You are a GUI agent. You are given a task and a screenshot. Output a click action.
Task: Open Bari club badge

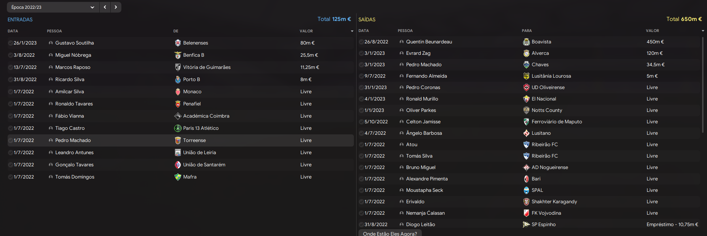tap(526, 179)
